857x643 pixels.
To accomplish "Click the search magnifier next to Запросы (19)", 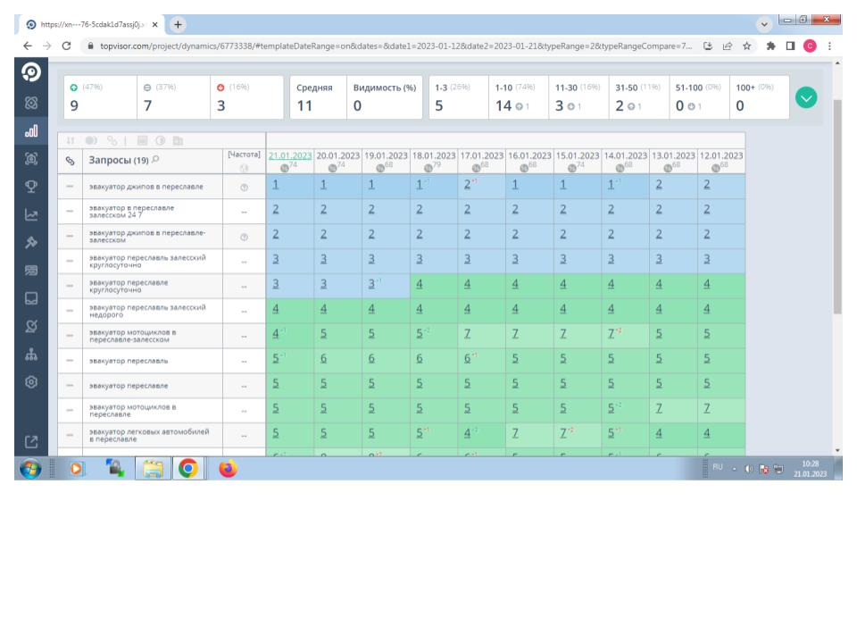I will click(155, 160).
